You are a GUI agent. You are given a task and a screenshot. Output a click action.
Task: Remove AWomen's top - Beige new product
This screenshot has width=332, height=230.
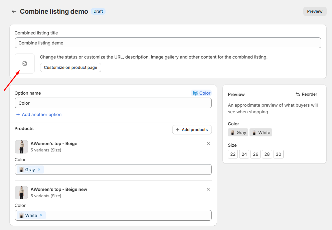pyautogui.click(x=208, y=189)
